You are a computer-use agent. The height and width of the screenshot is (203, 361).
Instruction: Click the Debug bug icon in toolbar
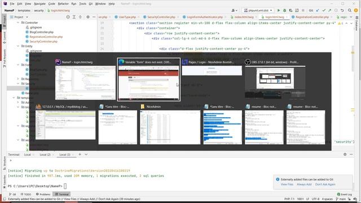284,10
